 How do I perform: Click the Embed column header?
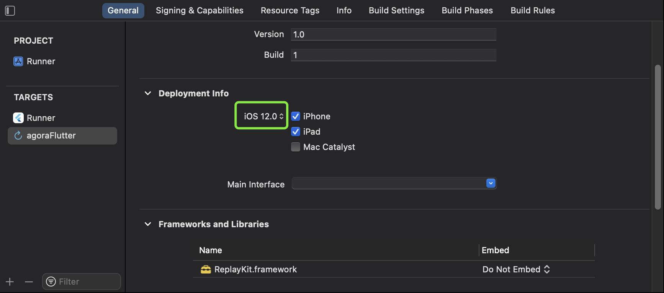(495, 250)
